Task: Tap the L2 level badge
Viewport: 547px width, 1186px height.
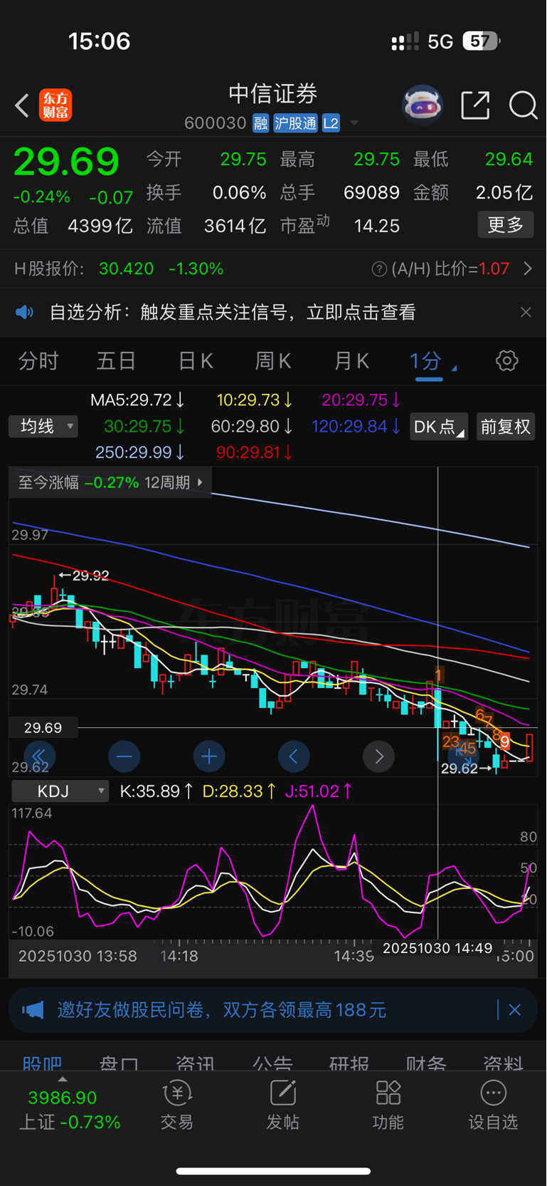Action: pos(331,123)
